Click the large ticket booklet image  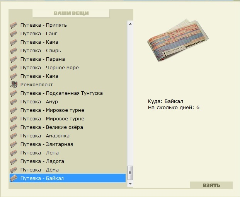[x=178, y=40]
